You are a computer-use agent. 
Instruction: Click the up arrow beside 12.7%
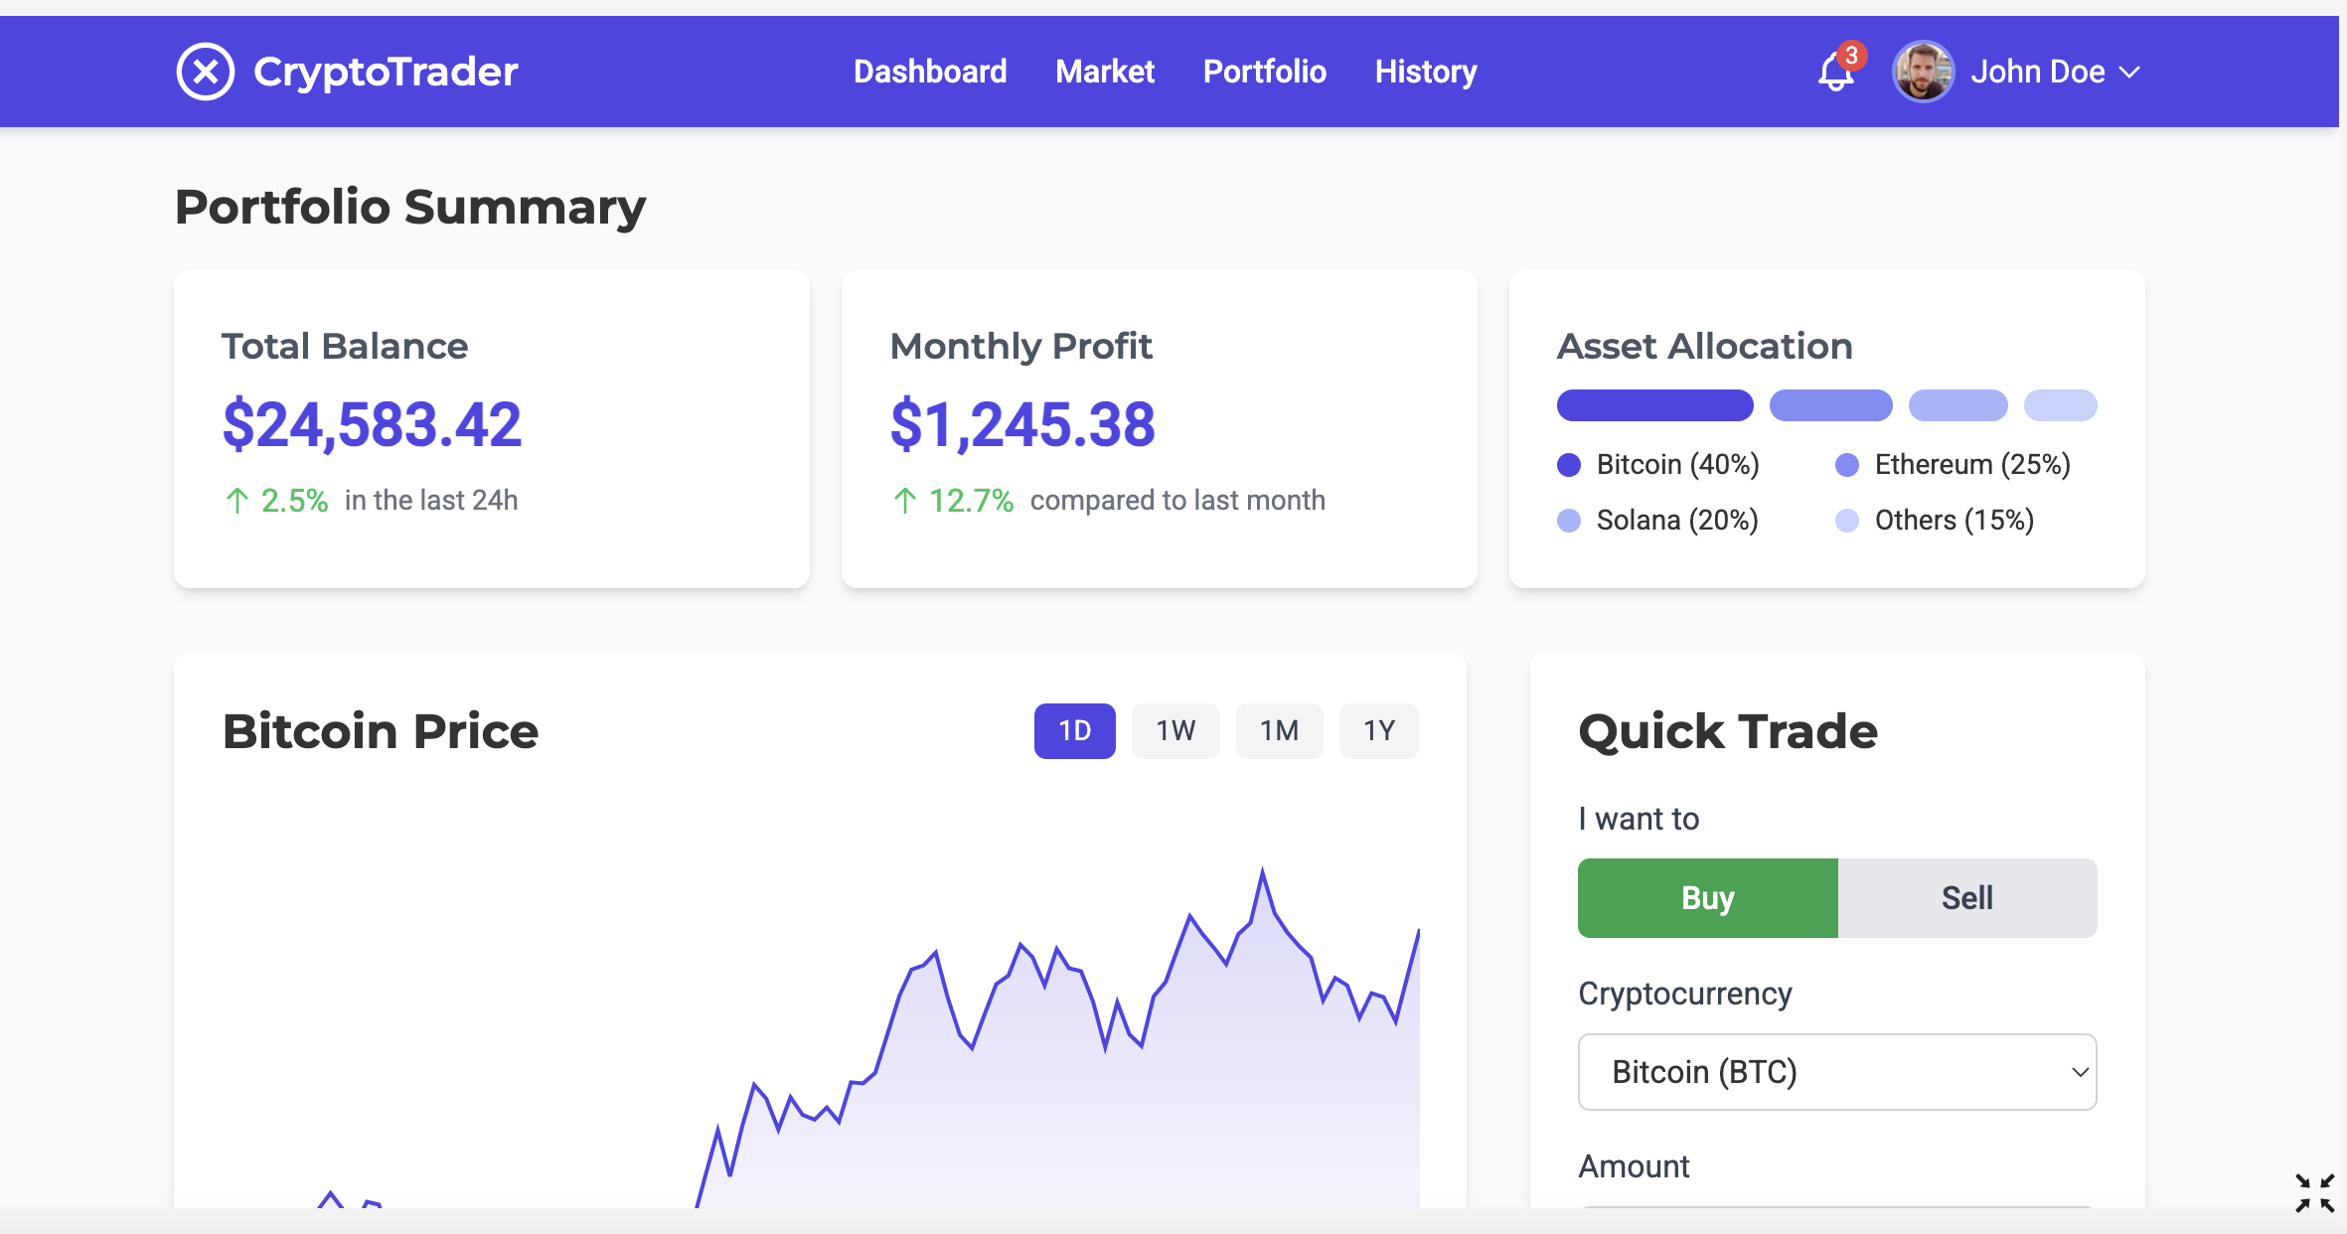904,501
